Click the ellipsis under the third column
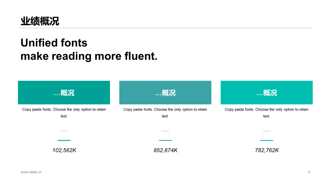 [267, 131]
